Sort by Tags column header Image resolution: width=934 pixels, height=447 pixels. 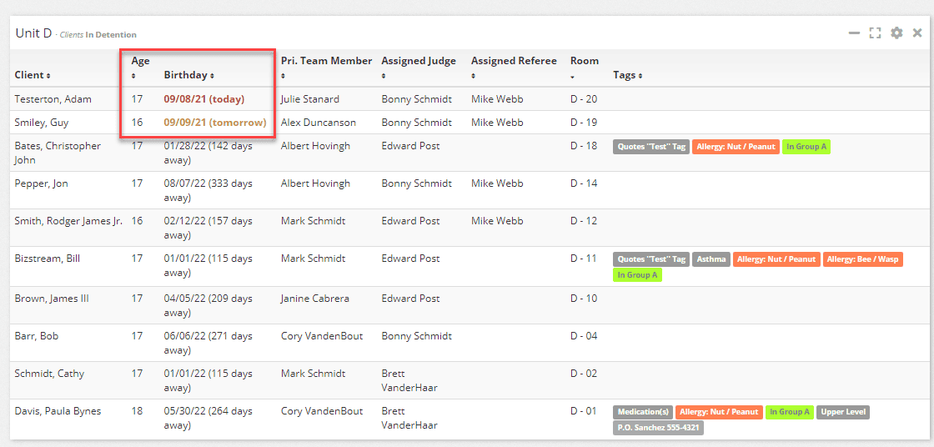(x=627, y=75)
